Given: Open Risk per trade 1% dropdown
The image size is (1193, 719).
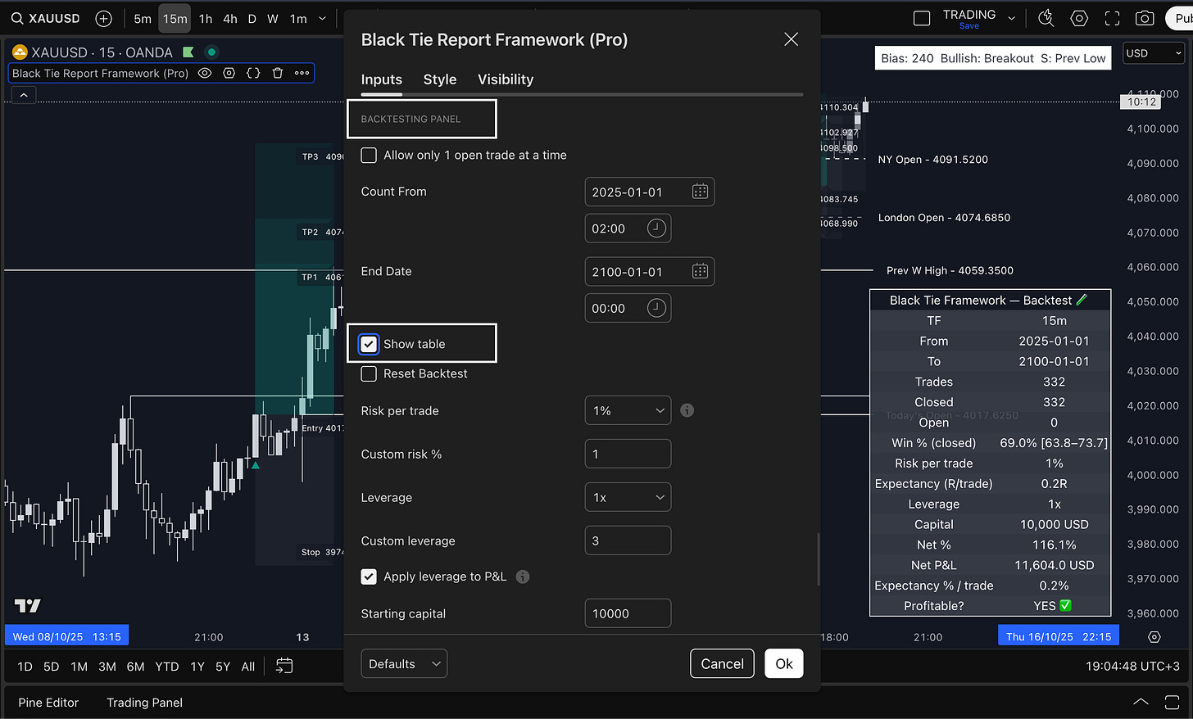Looking at the screenshot, I should click(628, 410).
